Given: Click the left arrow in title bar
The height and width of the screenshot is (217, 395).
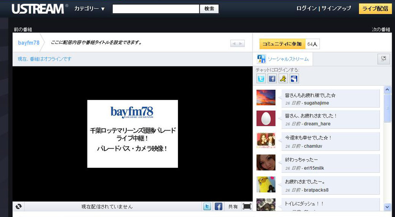Looking at the screenshot, I should click(234, 43).
